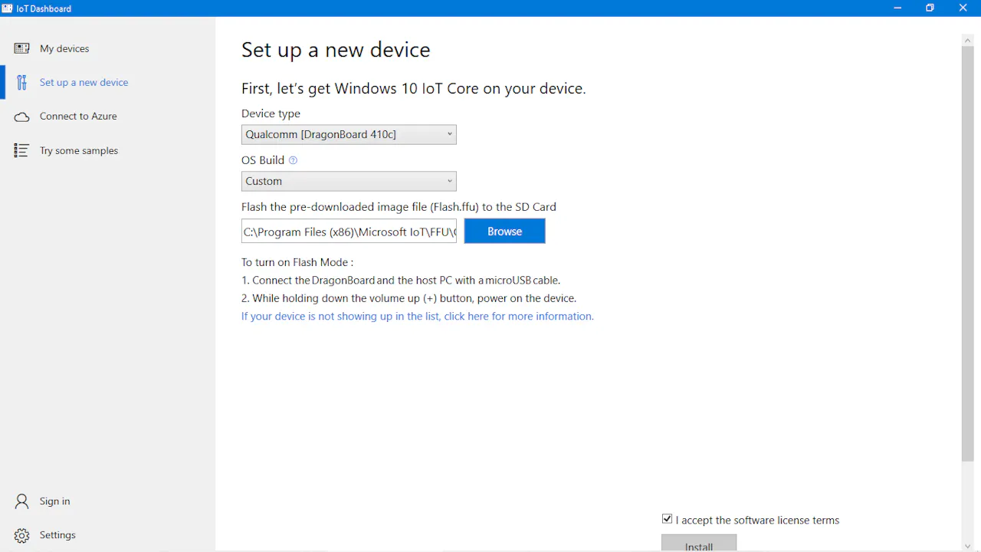Go to the Try some samples label
981x552 pixels.
[x=79, y=151]
